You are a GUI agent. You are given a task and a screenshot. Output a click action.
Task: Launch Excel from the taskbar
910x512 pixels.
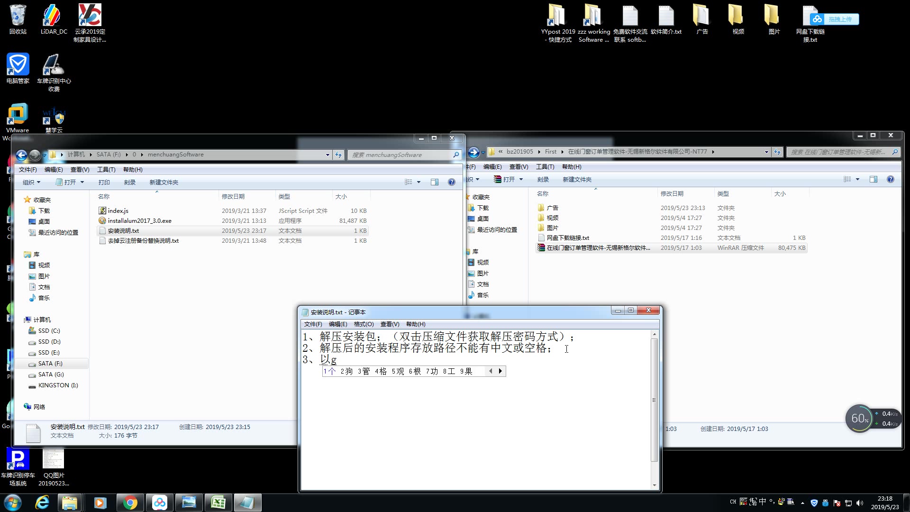point(218,503)
